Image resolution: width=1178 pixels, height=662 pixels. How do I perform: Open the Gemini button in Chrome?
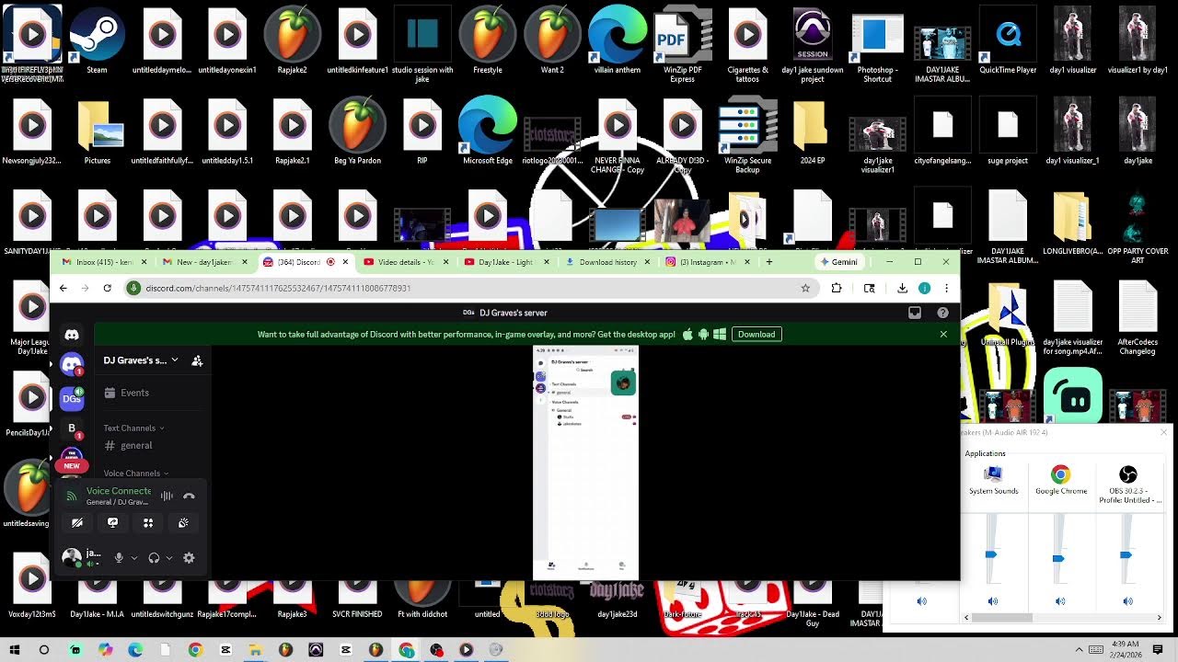[x=838, y=262]
